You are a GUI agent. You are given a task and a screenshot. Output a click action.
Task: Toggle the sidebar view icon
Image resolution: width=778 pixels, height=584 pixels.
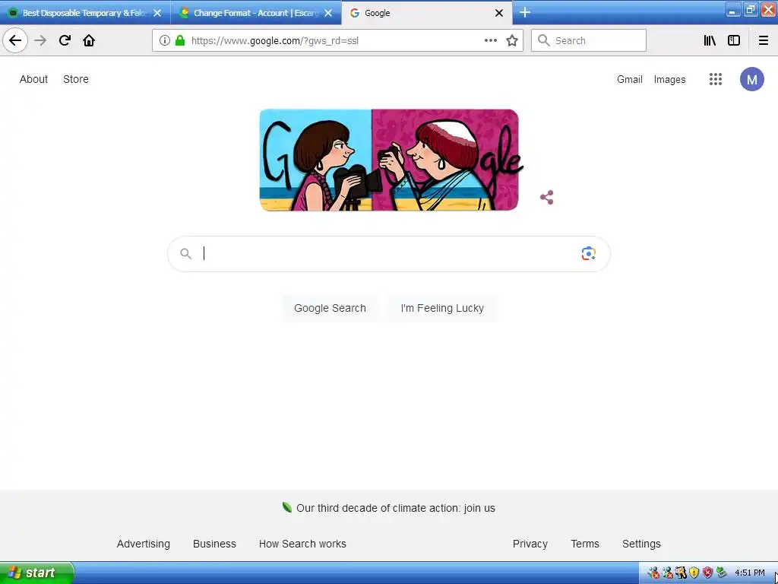tap(733, 40)
